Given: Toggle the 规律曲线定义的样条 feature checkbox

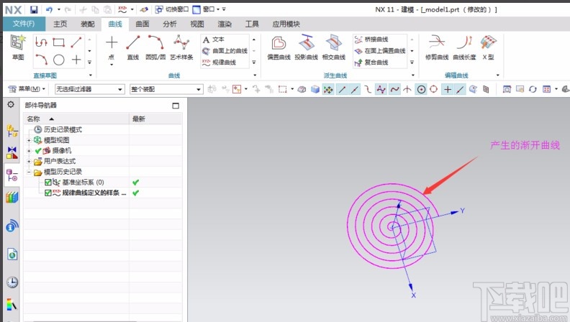Looking at the screenshot, I should [x=47, y=193].
